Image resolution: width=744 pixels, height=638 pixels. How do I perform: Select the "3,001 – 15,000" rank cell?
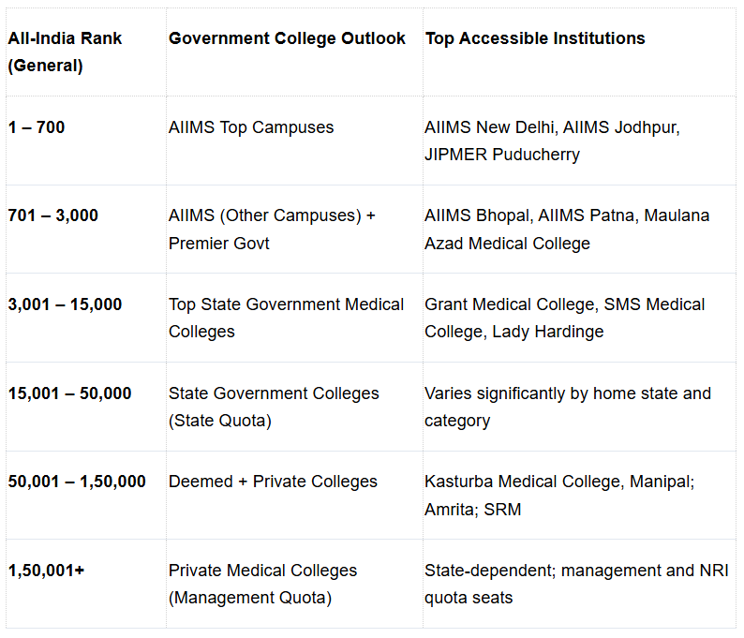66,304
